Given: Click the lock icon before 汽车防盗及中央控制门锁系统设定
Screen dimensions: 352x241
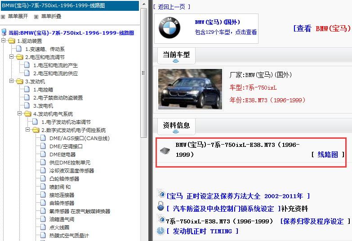Looking at the screenshot, I should point(161,206).
